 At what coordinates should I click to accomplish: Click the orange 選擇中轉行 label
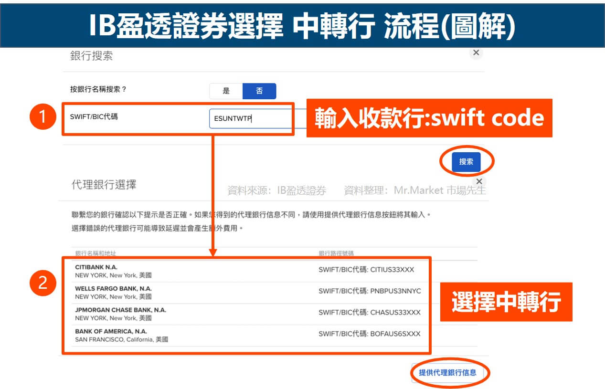(x=506, y=303)
